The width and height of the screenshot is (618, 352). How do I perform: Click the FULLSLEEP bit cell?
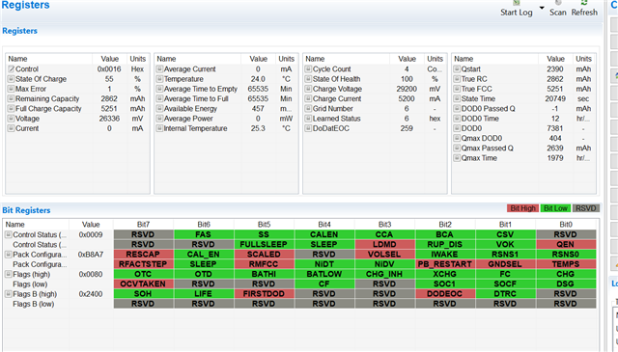coord(264,244)
